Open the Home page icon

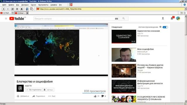pyautogui.click(x=22, y=9)
